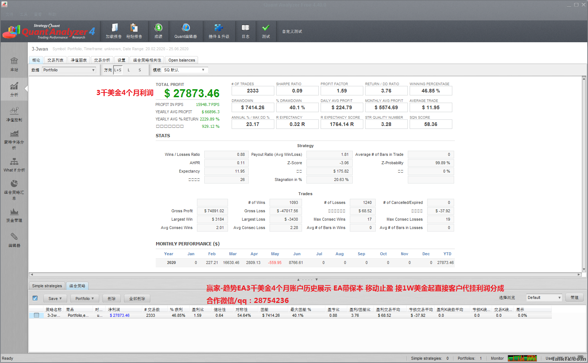Toggle the select-all checkbox beside Save
The image size is (588, 363).
(35, 298)
